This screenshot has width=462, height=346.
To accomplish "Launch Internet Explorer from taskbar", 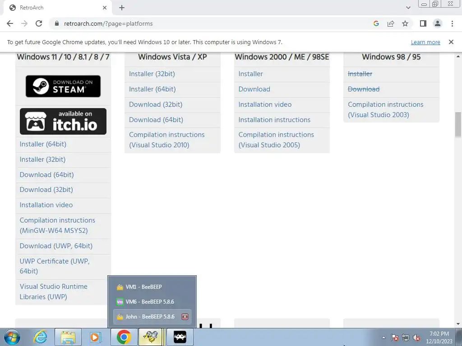I will click(40, 337).
